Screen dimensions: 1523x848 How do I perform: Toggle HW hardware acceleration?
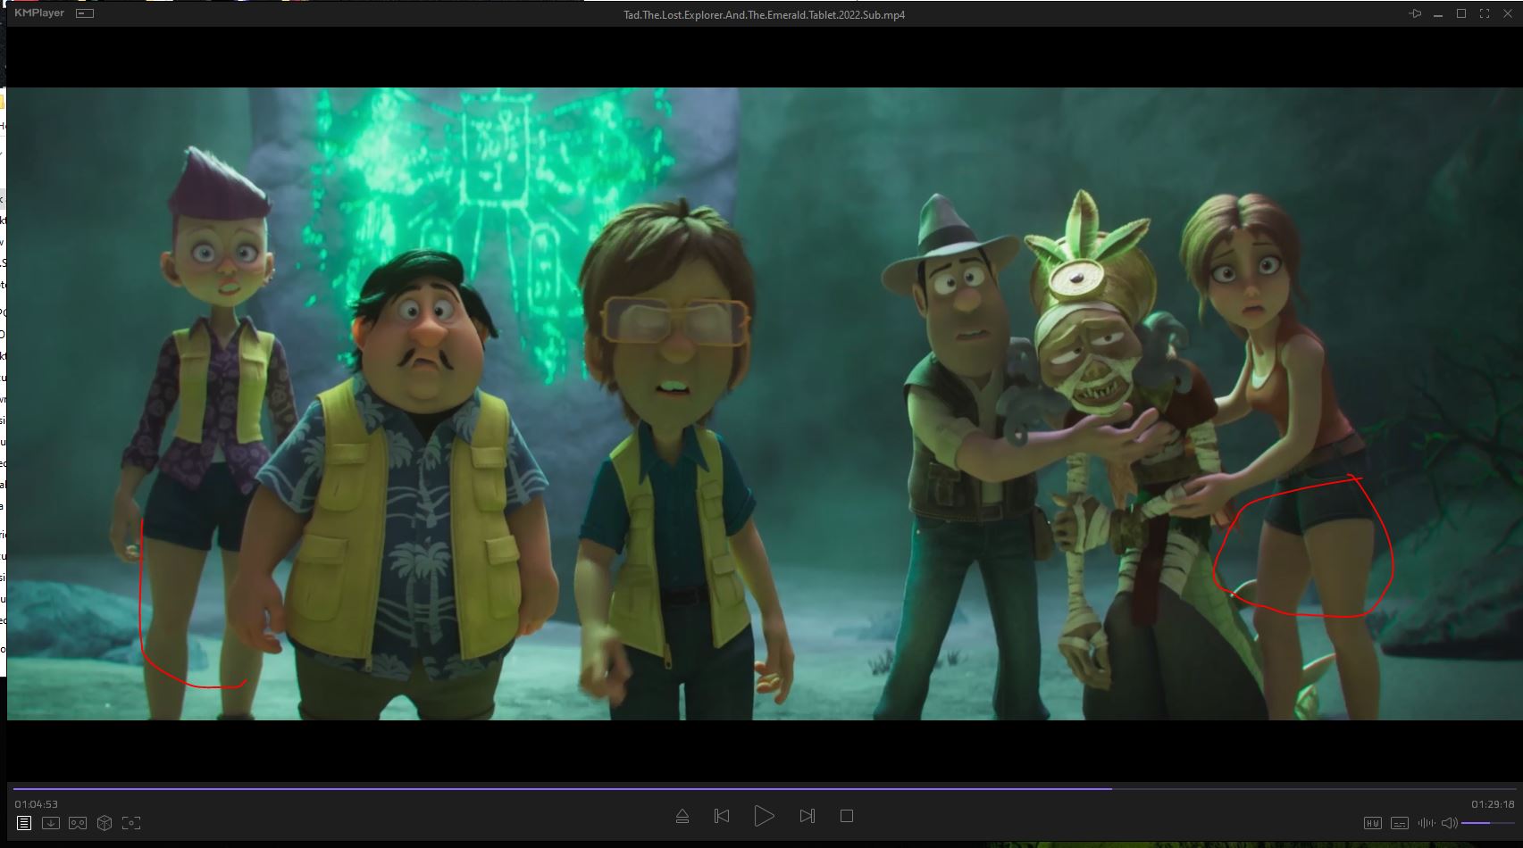(1373, 823)
